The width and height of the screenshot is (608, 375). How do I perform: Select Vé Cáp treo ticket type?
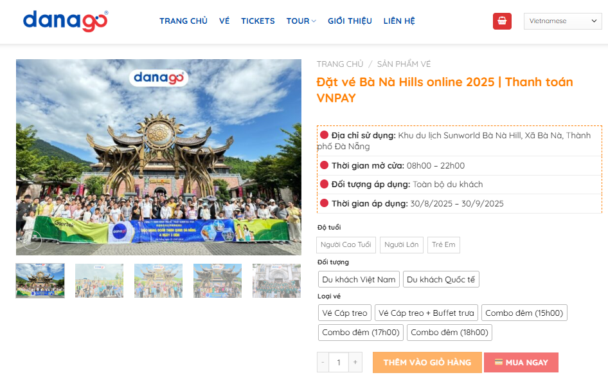(344, 313)
